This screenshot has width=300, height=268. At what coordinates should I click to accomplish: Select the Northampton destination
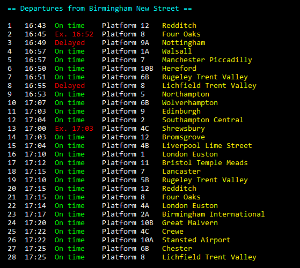coord(186,94)
